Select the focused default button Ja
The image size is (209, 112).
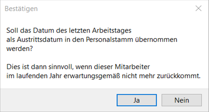[x=137, y=100]
